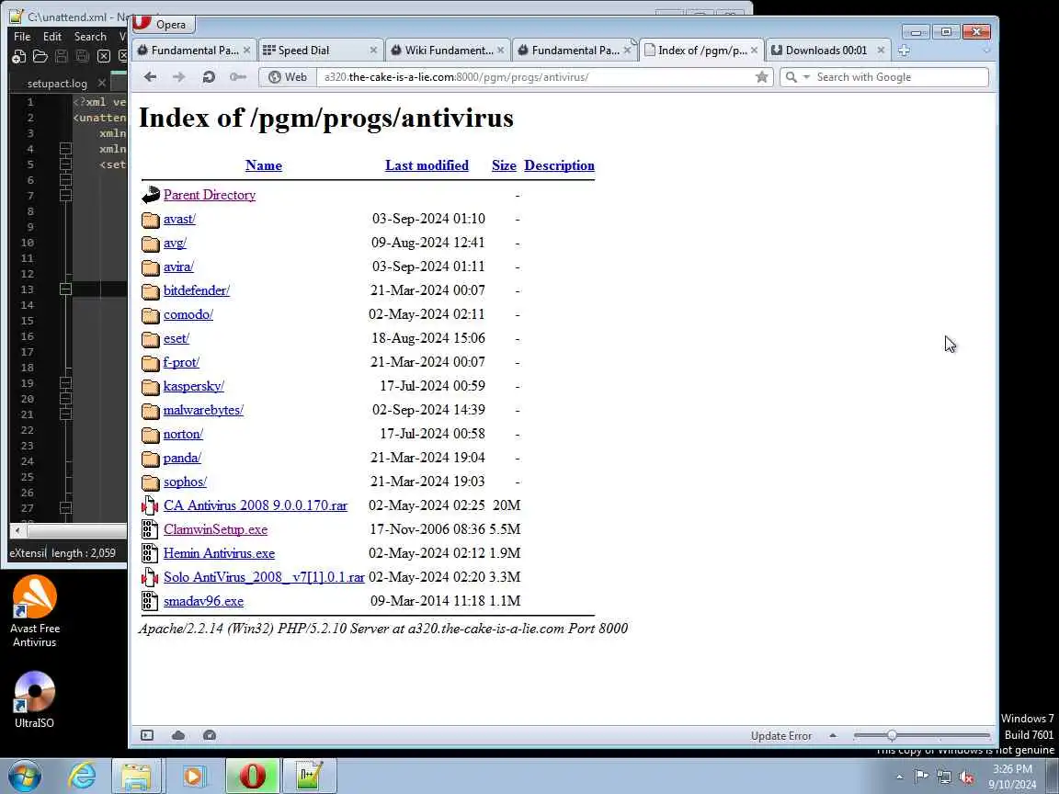Click the Parent Directory back-arrow icon

(x=151, y=195)
